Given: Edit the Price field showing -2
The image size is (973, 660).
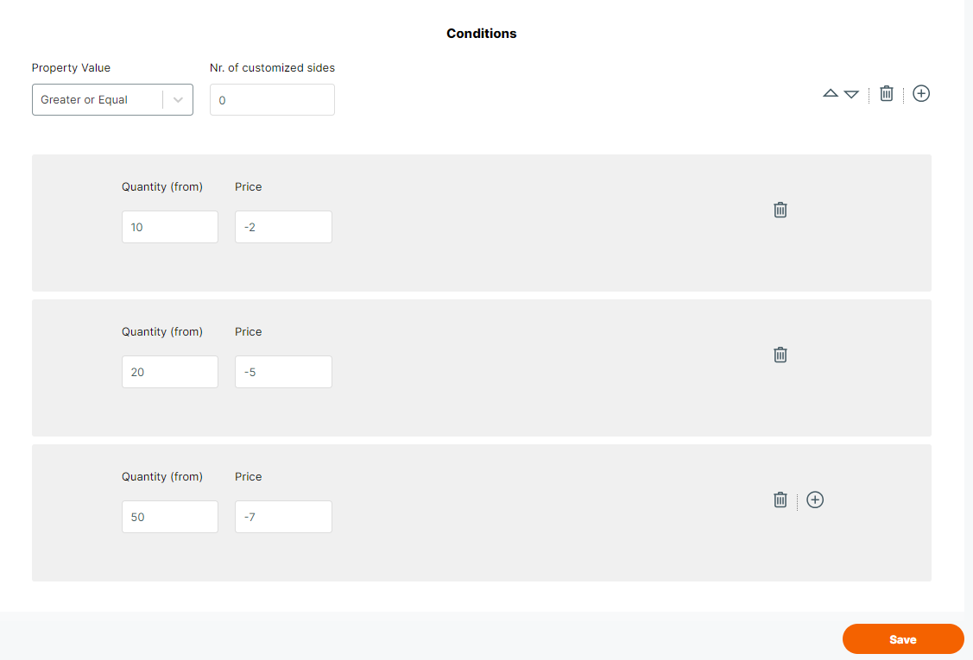Looking at the screenshot, I should (283, 227).
